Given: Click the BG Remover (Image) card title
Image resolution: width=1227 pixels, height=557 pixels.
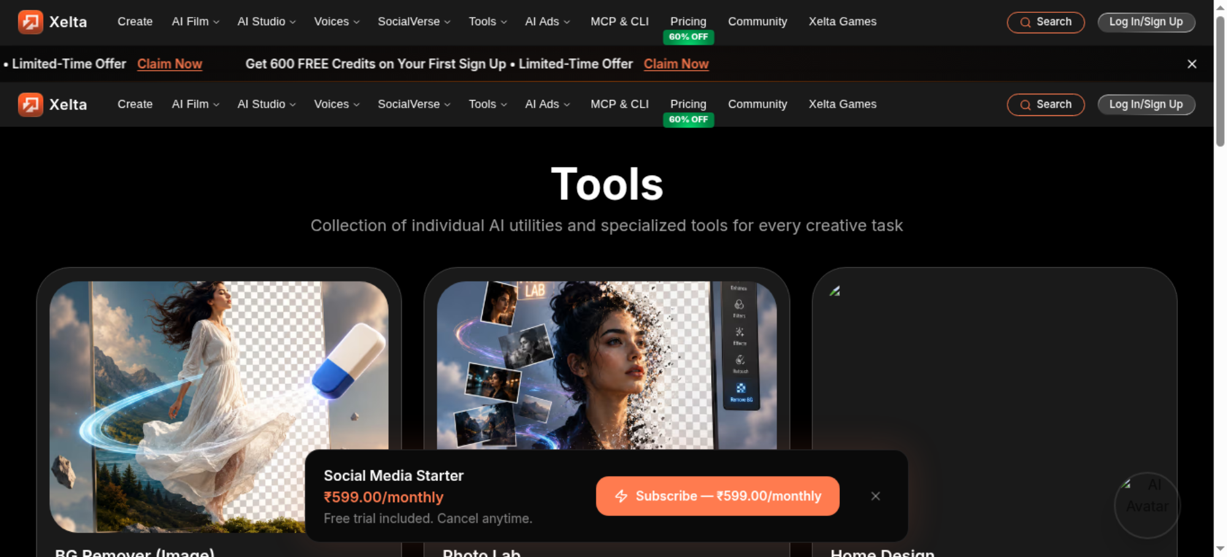Looking at the screenshot, I should click(135, 552).
